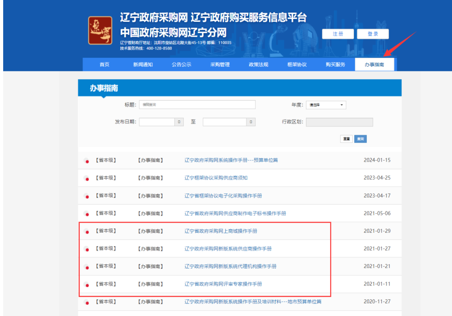Screen dimensions: 452x316
Task: Open the 政策法规 navigation tab
Action: click(x=258, y=65)
